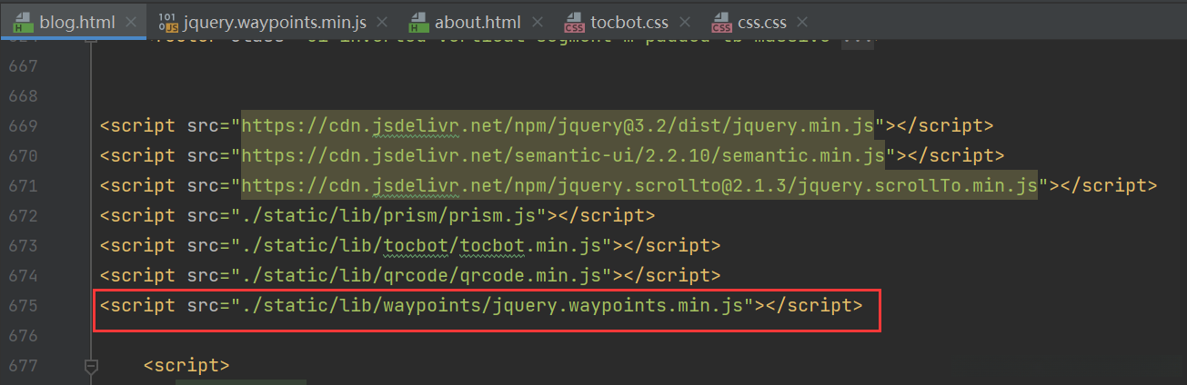Close the blog.html tab
1187x385 pixels.
pos(130,22)
